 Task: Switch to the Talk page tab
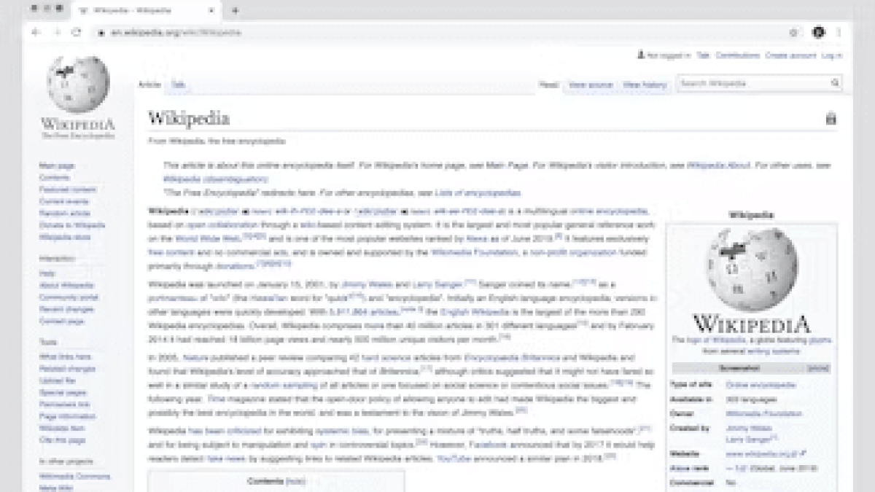point(178,85)
